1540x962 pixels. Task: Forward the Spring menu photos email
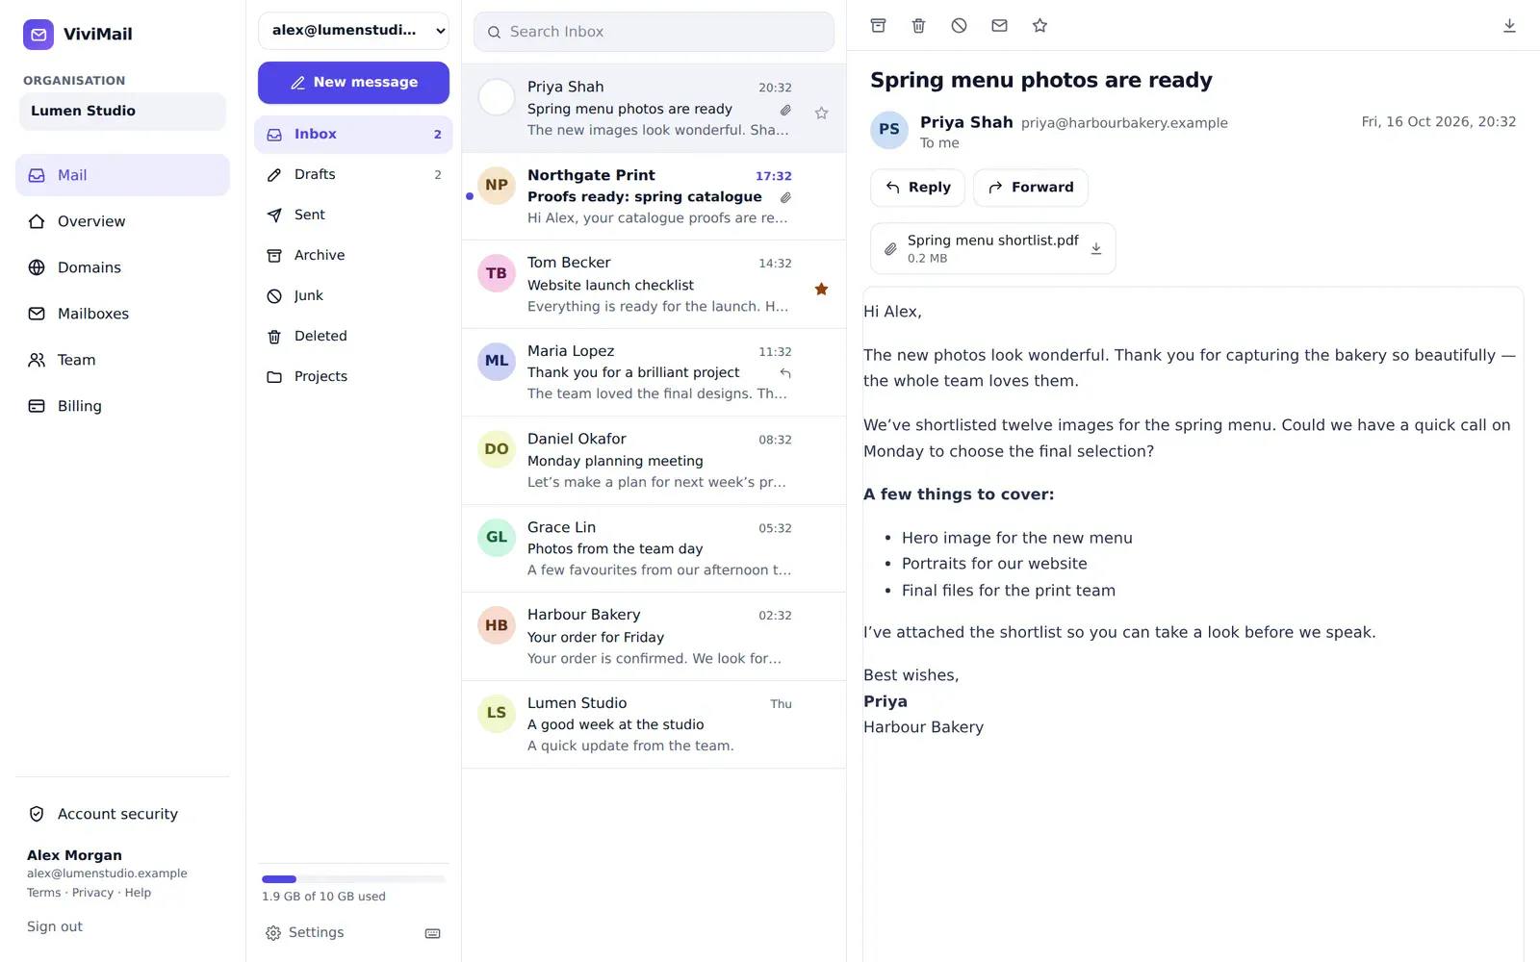tap(1031, 188)
